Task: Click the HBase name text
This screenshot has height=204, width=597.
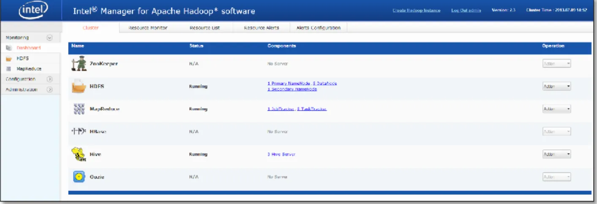Action: (x=98, y=132)
